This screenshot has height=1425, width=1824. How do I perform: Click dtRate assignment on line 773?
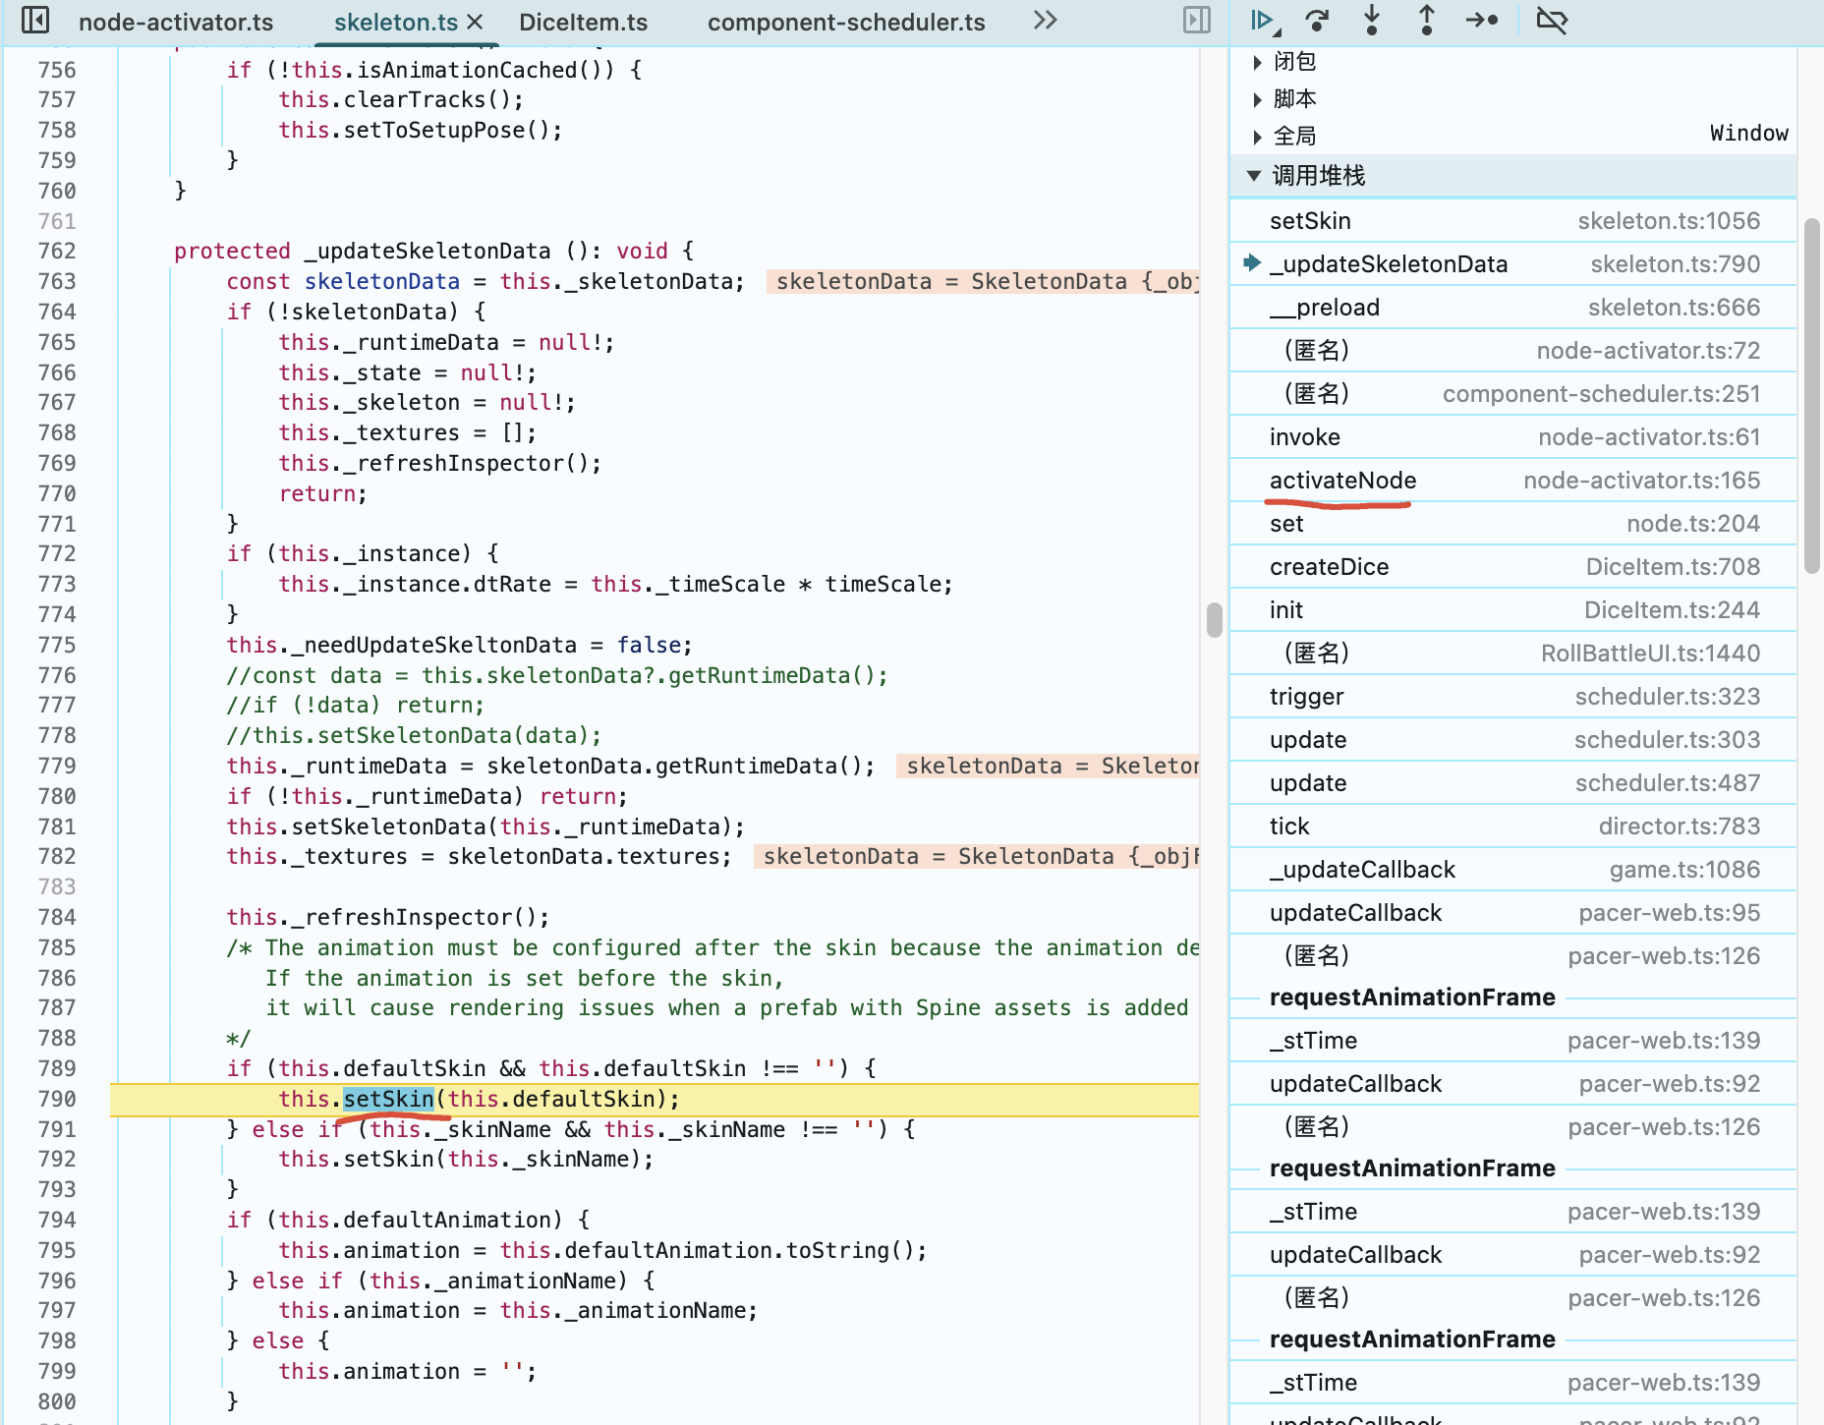point(615,584)
